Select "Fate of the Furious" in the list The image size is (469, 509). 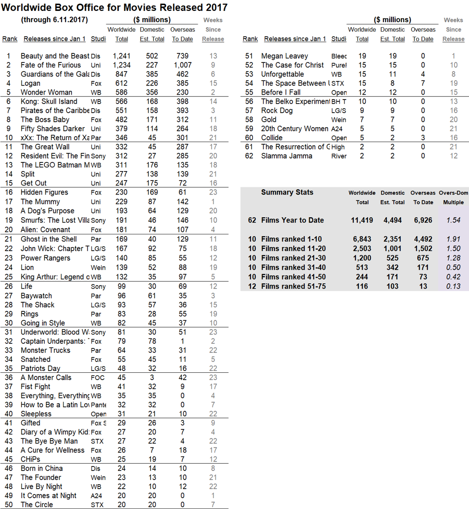51,65
